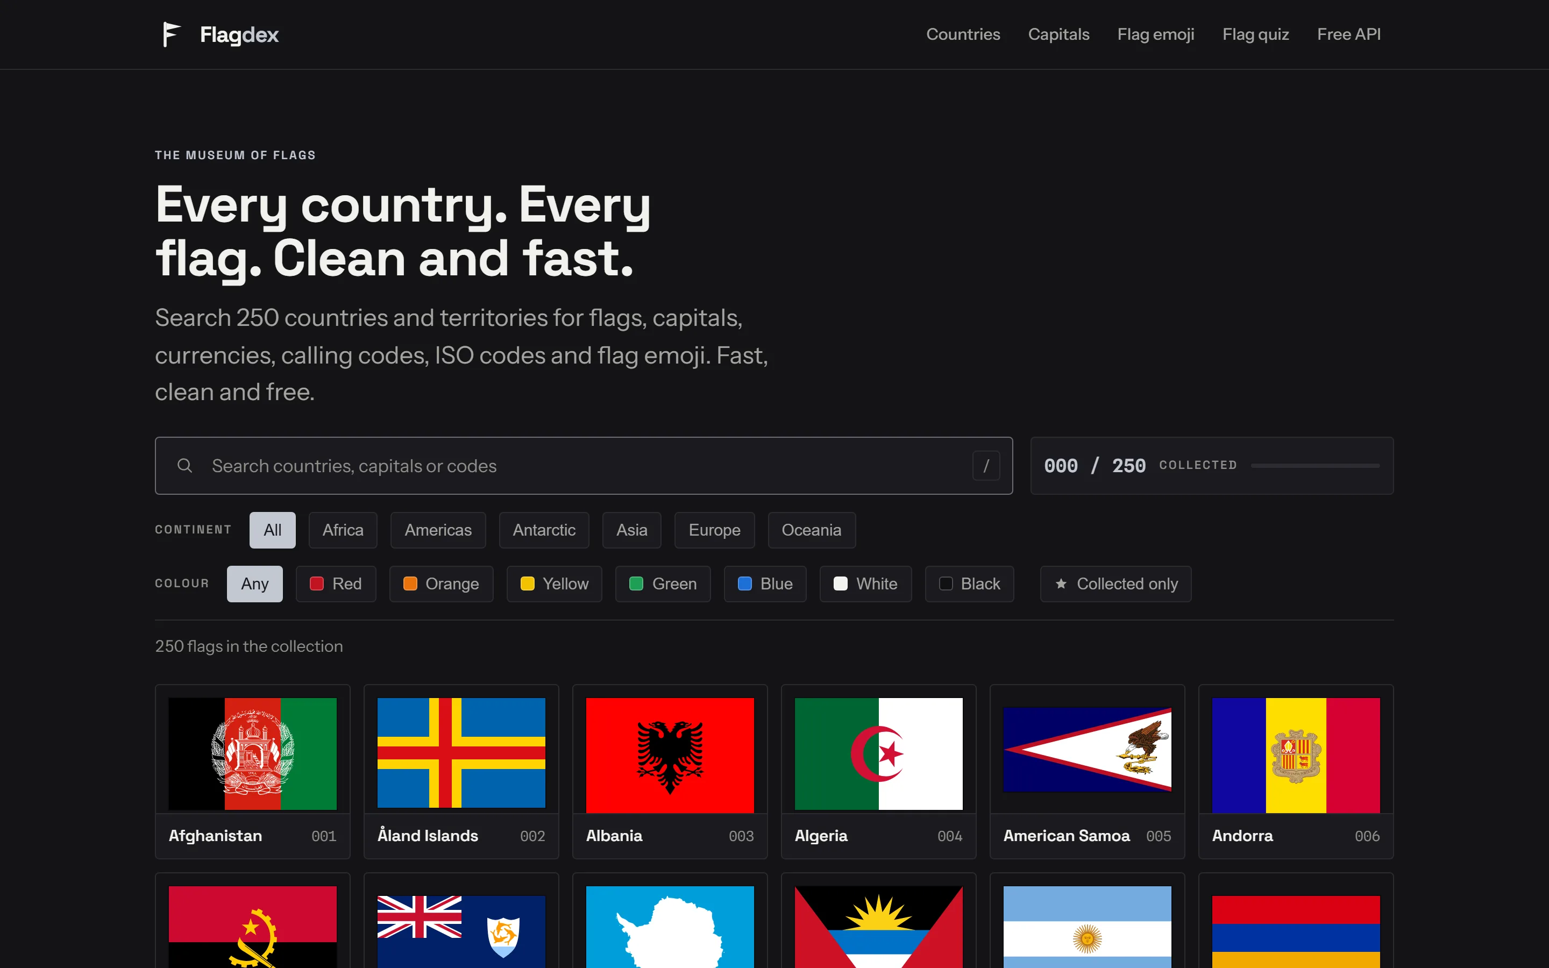Filter flags by Yellow colour
This screenshot has width=1549, height=968.
[553, 584]
